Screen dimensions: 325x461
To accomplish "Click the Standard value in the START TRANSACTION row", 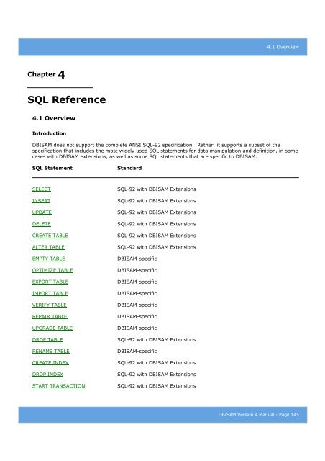I will point(157,386).
